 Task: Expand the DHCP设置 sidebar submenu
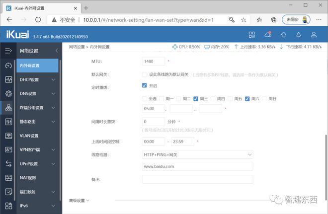click(x=37, y=79)
